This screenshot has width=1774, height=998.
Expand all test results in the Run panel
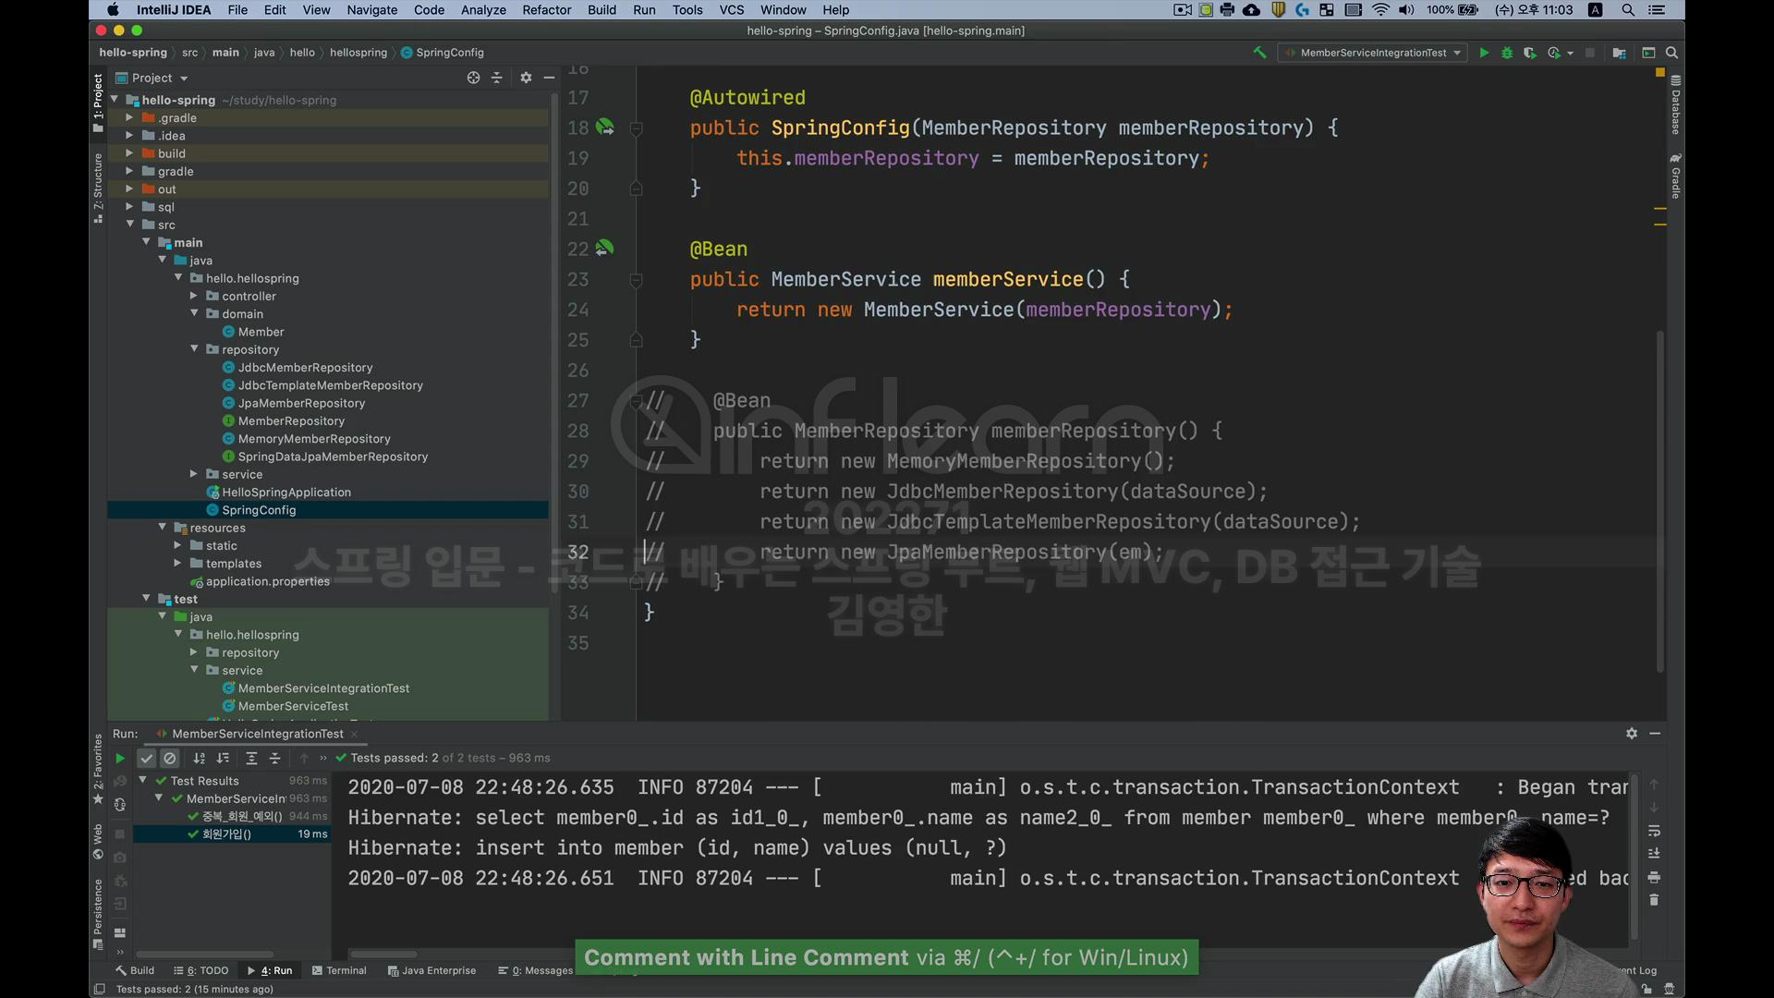tap(251, 758)
